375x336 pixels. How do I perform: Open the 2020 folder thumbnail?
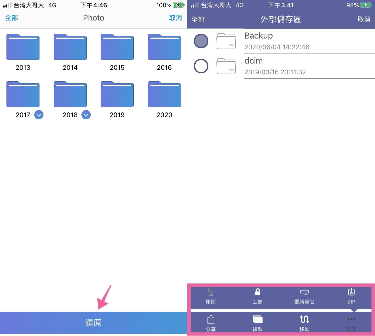tap(164, 95)
